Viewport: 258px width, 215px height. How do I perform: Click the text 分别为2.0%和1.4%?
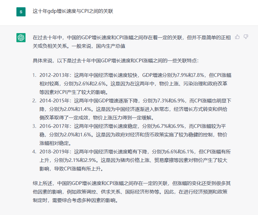tap(70, 109)
